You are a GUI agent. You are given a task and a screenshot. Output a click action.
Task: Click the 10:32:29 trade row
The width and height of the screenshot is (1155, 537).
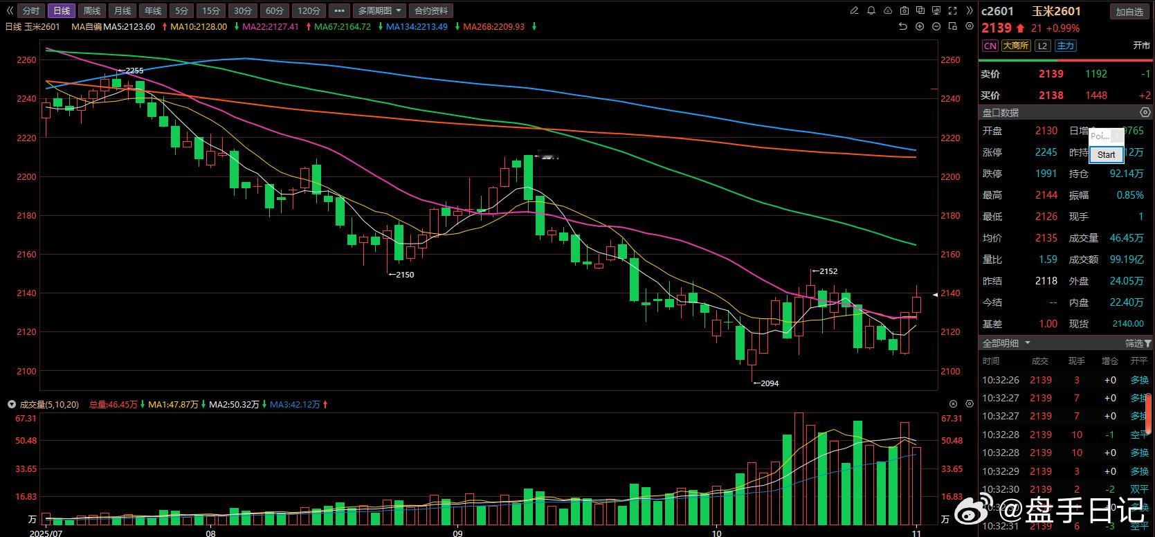pos(1066,471)
